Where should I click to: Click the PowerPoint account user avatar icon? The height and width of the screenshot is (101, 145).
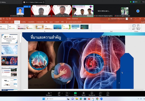point(127,19)
